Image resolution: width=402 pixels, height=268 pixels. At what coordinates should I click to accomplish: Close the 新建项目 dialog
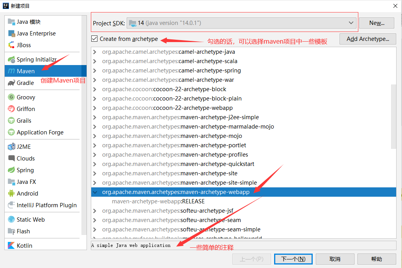click(x=395, y=6)
